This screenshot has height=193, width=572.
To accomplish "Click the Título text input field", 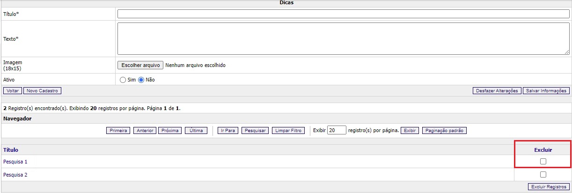I will pyautogui.click(x=343, y=14).
